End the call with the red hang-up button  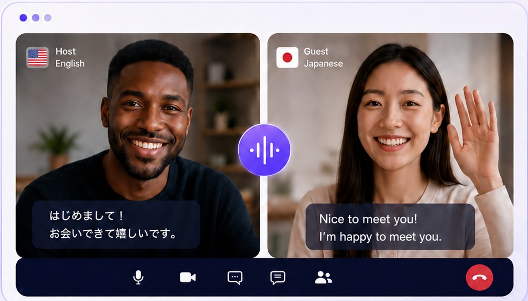[480, 277]
